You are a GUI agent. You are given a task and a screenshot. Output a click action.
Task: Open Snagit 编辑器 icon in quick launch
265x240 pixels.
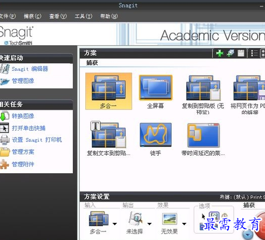click(x=5, y=69)
